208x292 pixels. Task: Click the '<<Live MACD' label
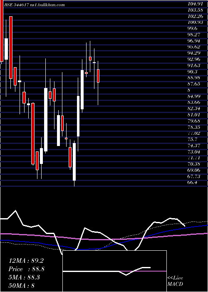(x=175, y=281)
